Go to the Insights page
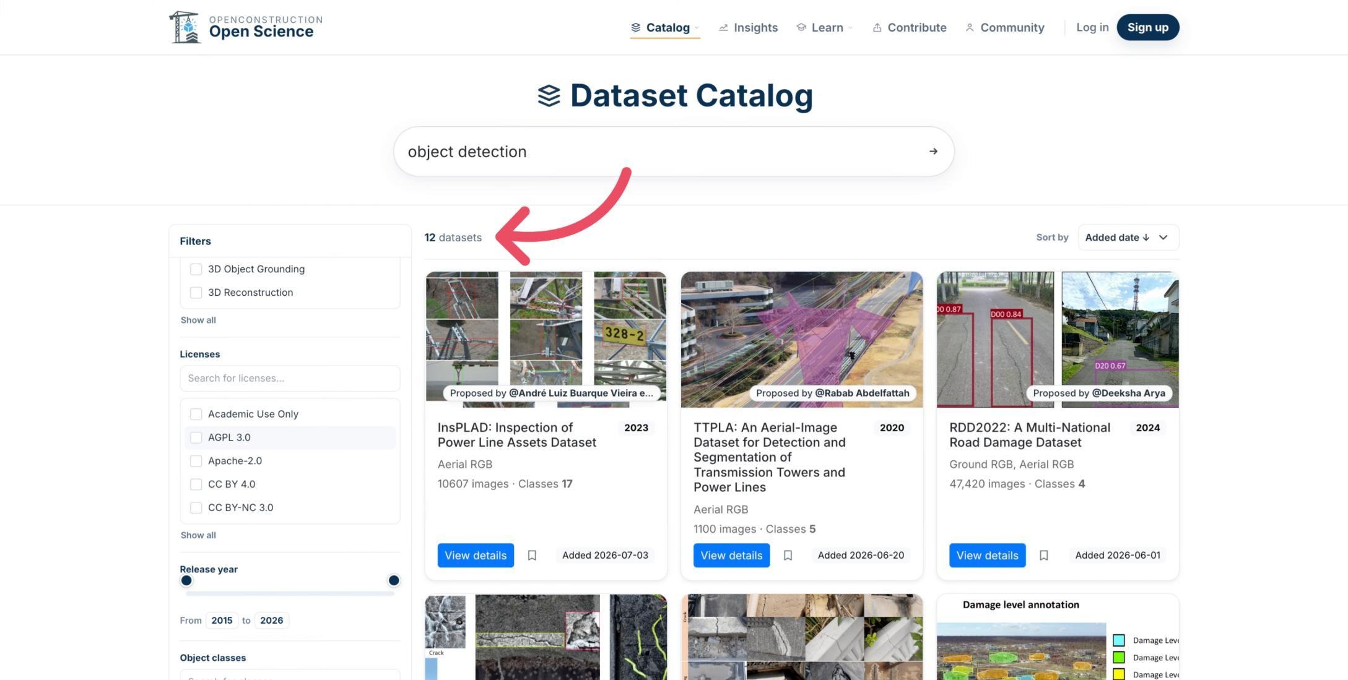 [x=748, y=27]
